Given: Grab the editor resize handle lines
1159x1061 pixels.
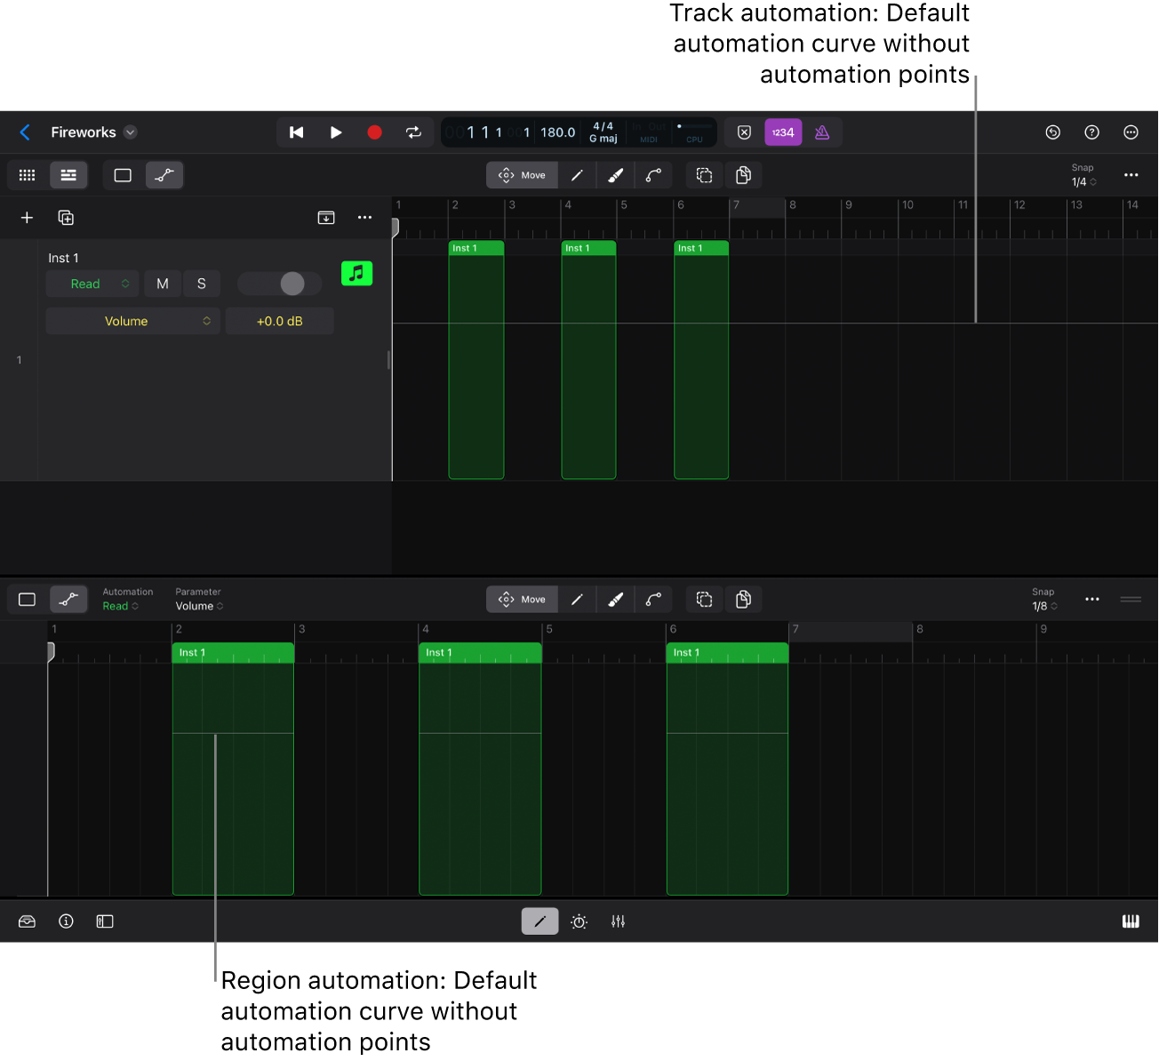Looking at the screenshot, I should click(1131, 600).
